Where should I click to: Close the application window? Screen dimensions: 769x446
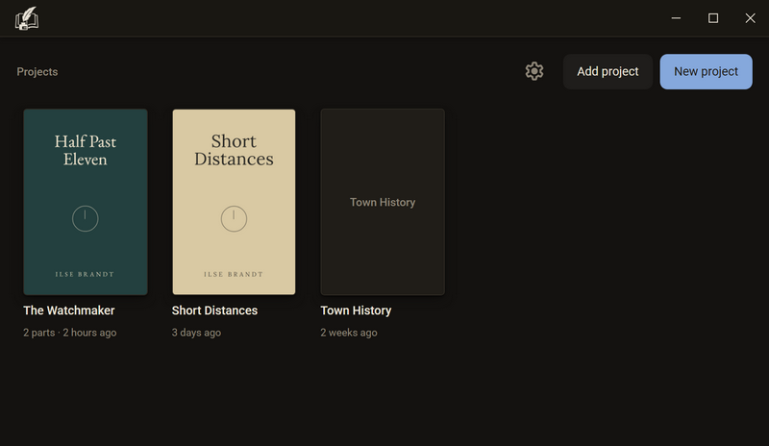(750, 18)
